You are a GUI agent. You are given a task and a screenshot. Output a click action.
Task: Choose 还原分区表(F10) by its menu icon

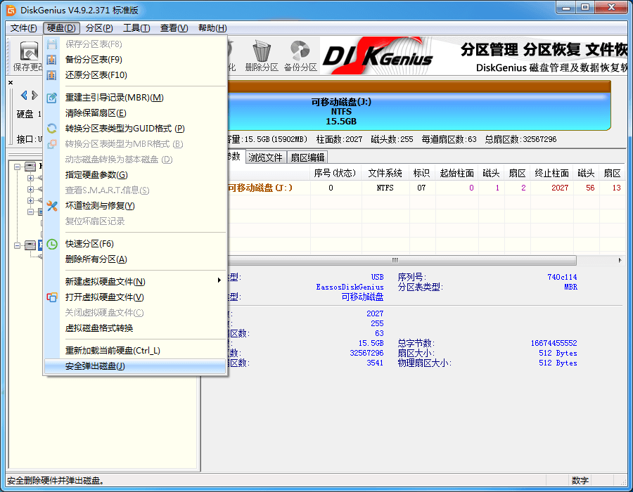(51, 75)
